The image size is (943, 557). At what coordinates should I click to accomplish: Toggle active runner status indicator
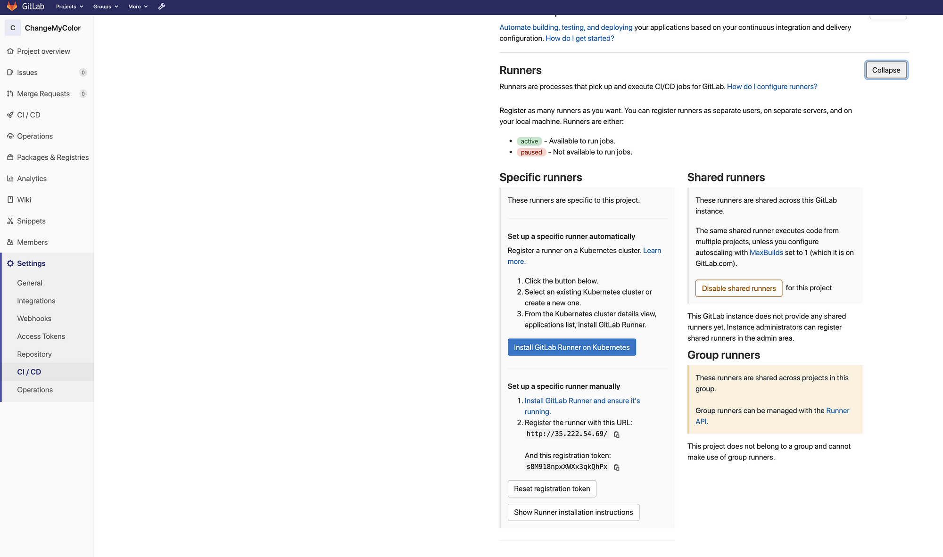pos(529,140)
